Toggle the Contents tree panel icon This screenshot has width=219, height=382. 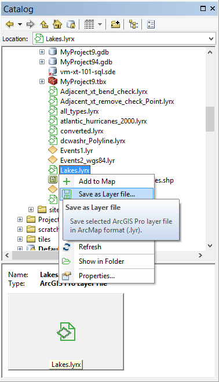click(x=133, y=24)
